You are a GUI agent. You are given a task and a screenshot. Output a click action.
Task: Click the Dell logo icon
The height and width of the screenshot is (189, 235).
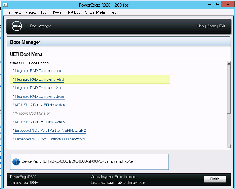coord(17,26)
